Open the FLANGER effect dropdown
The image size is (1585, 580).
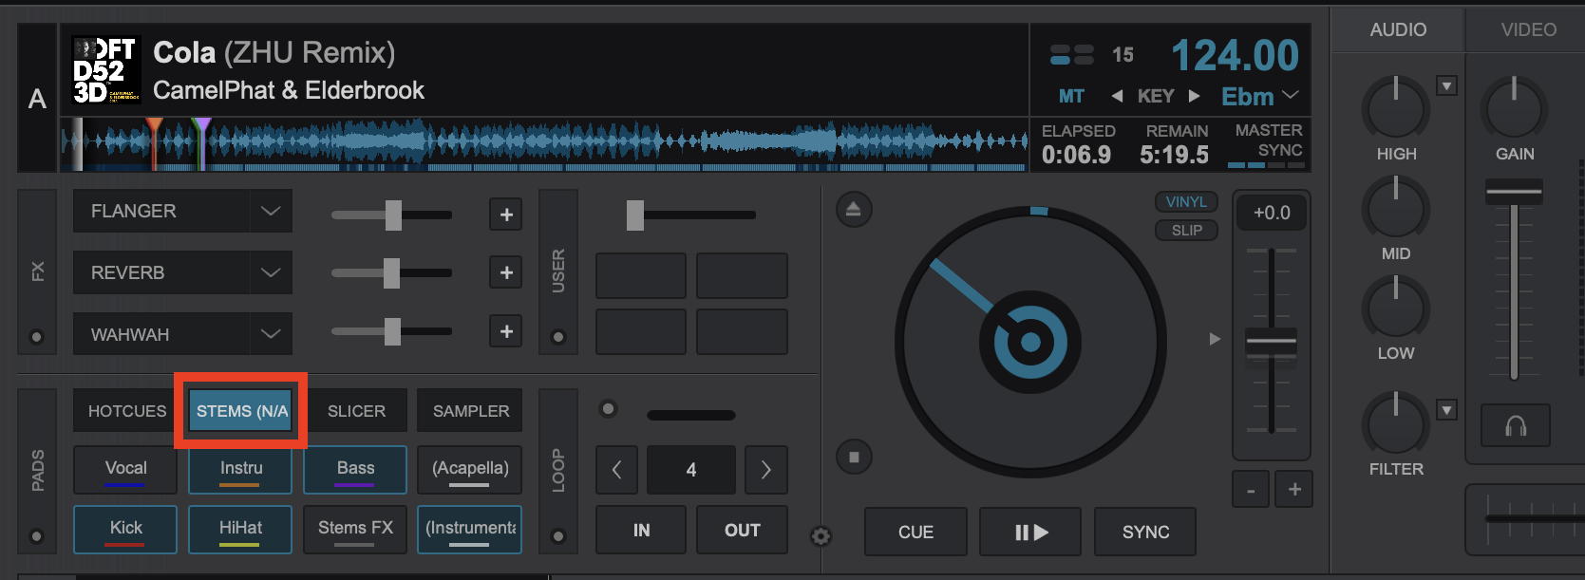[x=271, y=211]
